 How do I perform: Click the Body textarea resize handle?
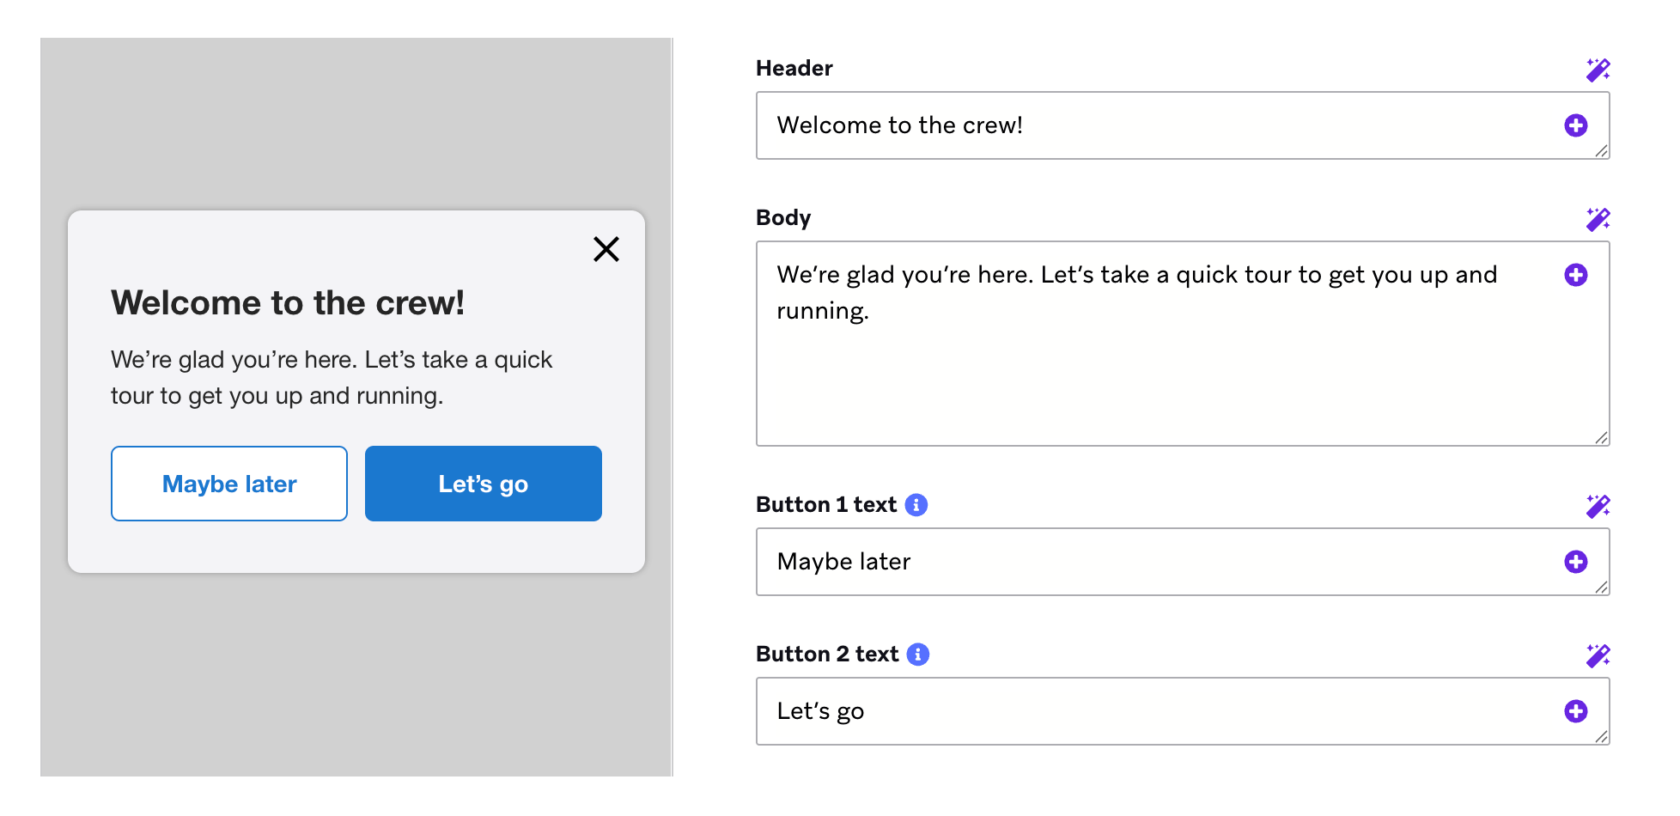pos(1601,438)
